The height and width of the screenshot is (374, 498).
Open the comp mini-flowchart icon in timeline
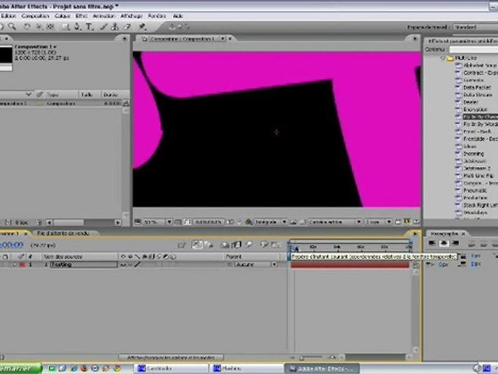(182, 245)
